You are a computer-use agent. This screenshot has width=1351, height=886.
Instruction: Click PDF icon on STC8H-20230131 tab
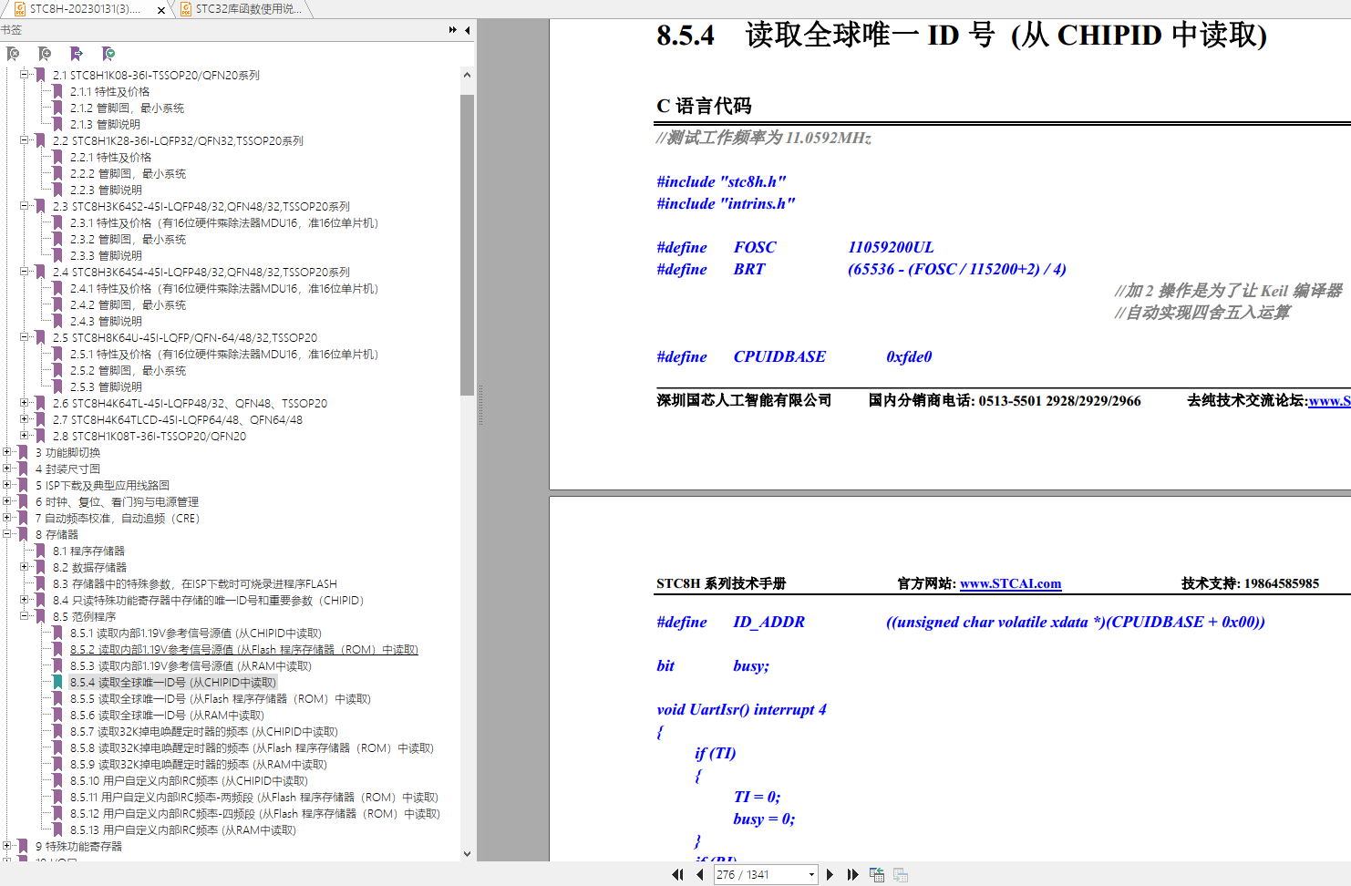(19, 9)
